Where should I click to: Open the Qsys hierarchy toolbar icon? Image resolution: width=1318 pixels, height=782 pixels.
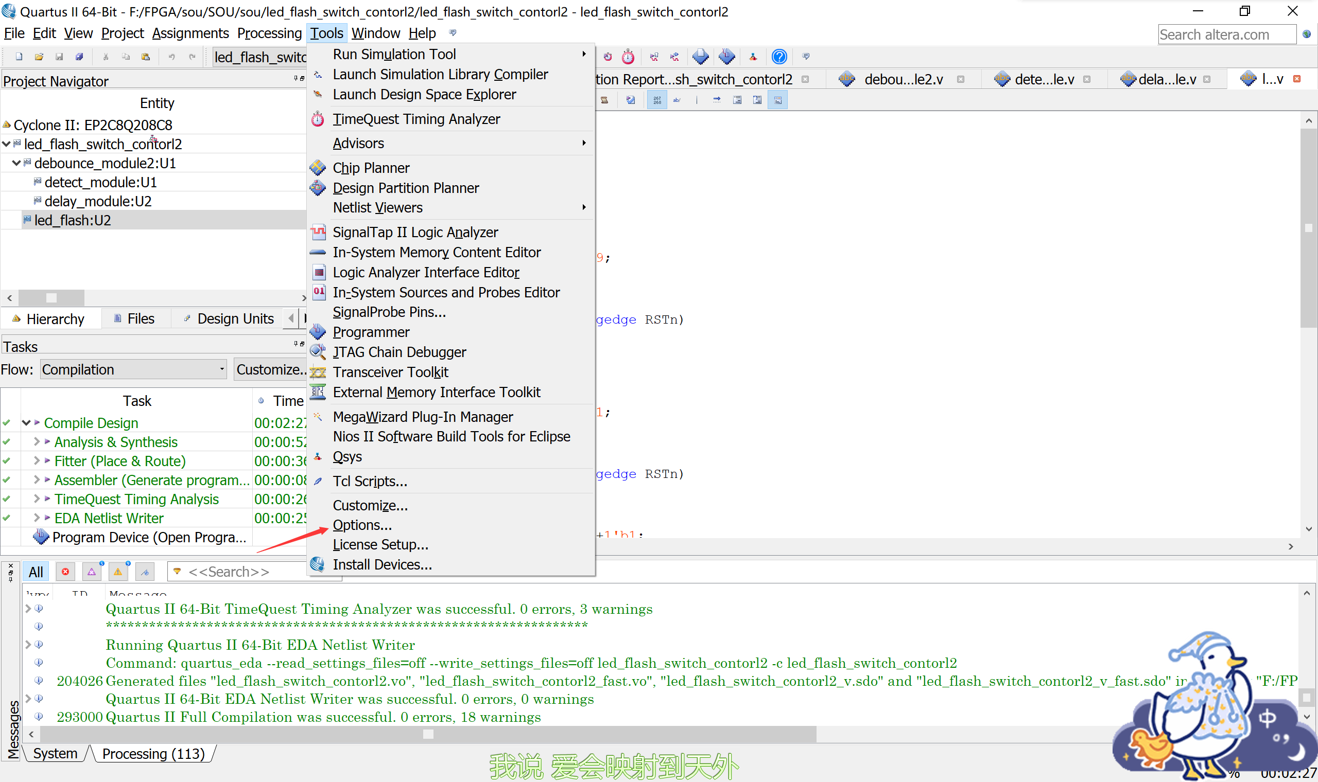753,57
